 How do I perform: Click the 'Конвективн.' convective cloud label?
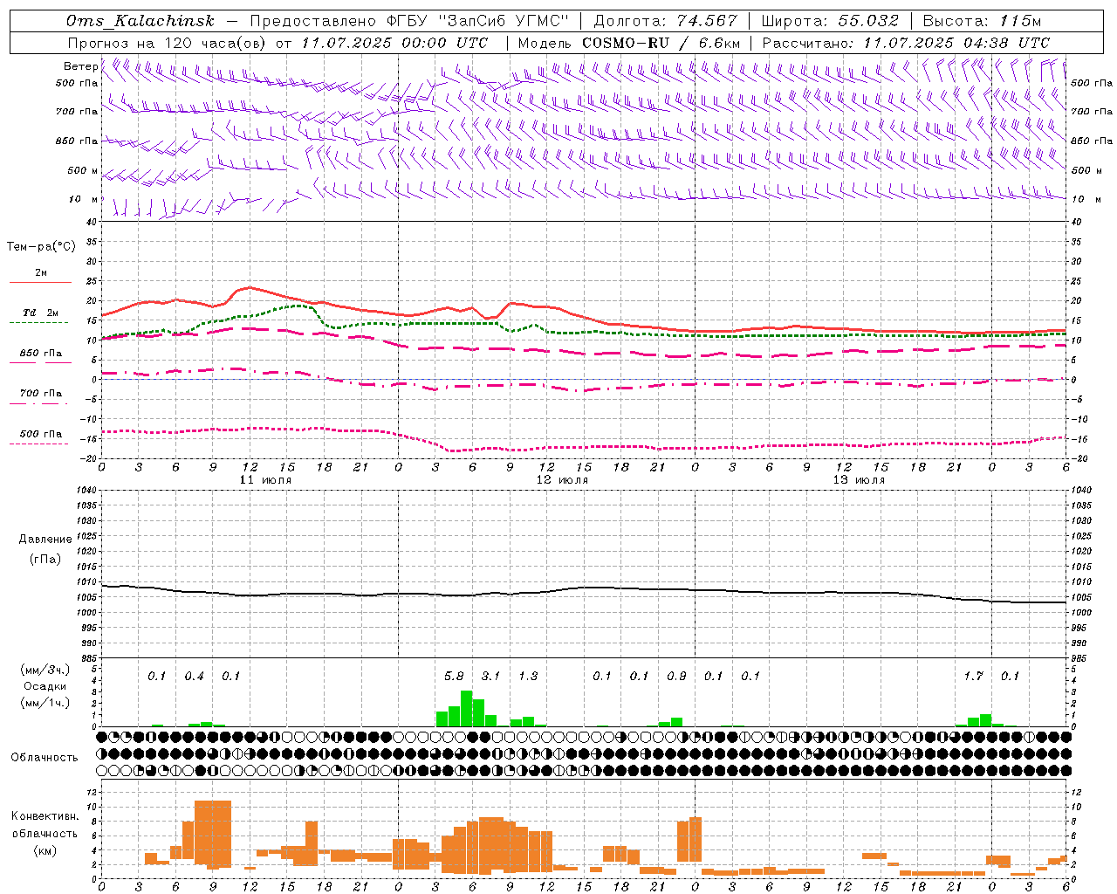(x=45, y=816)
